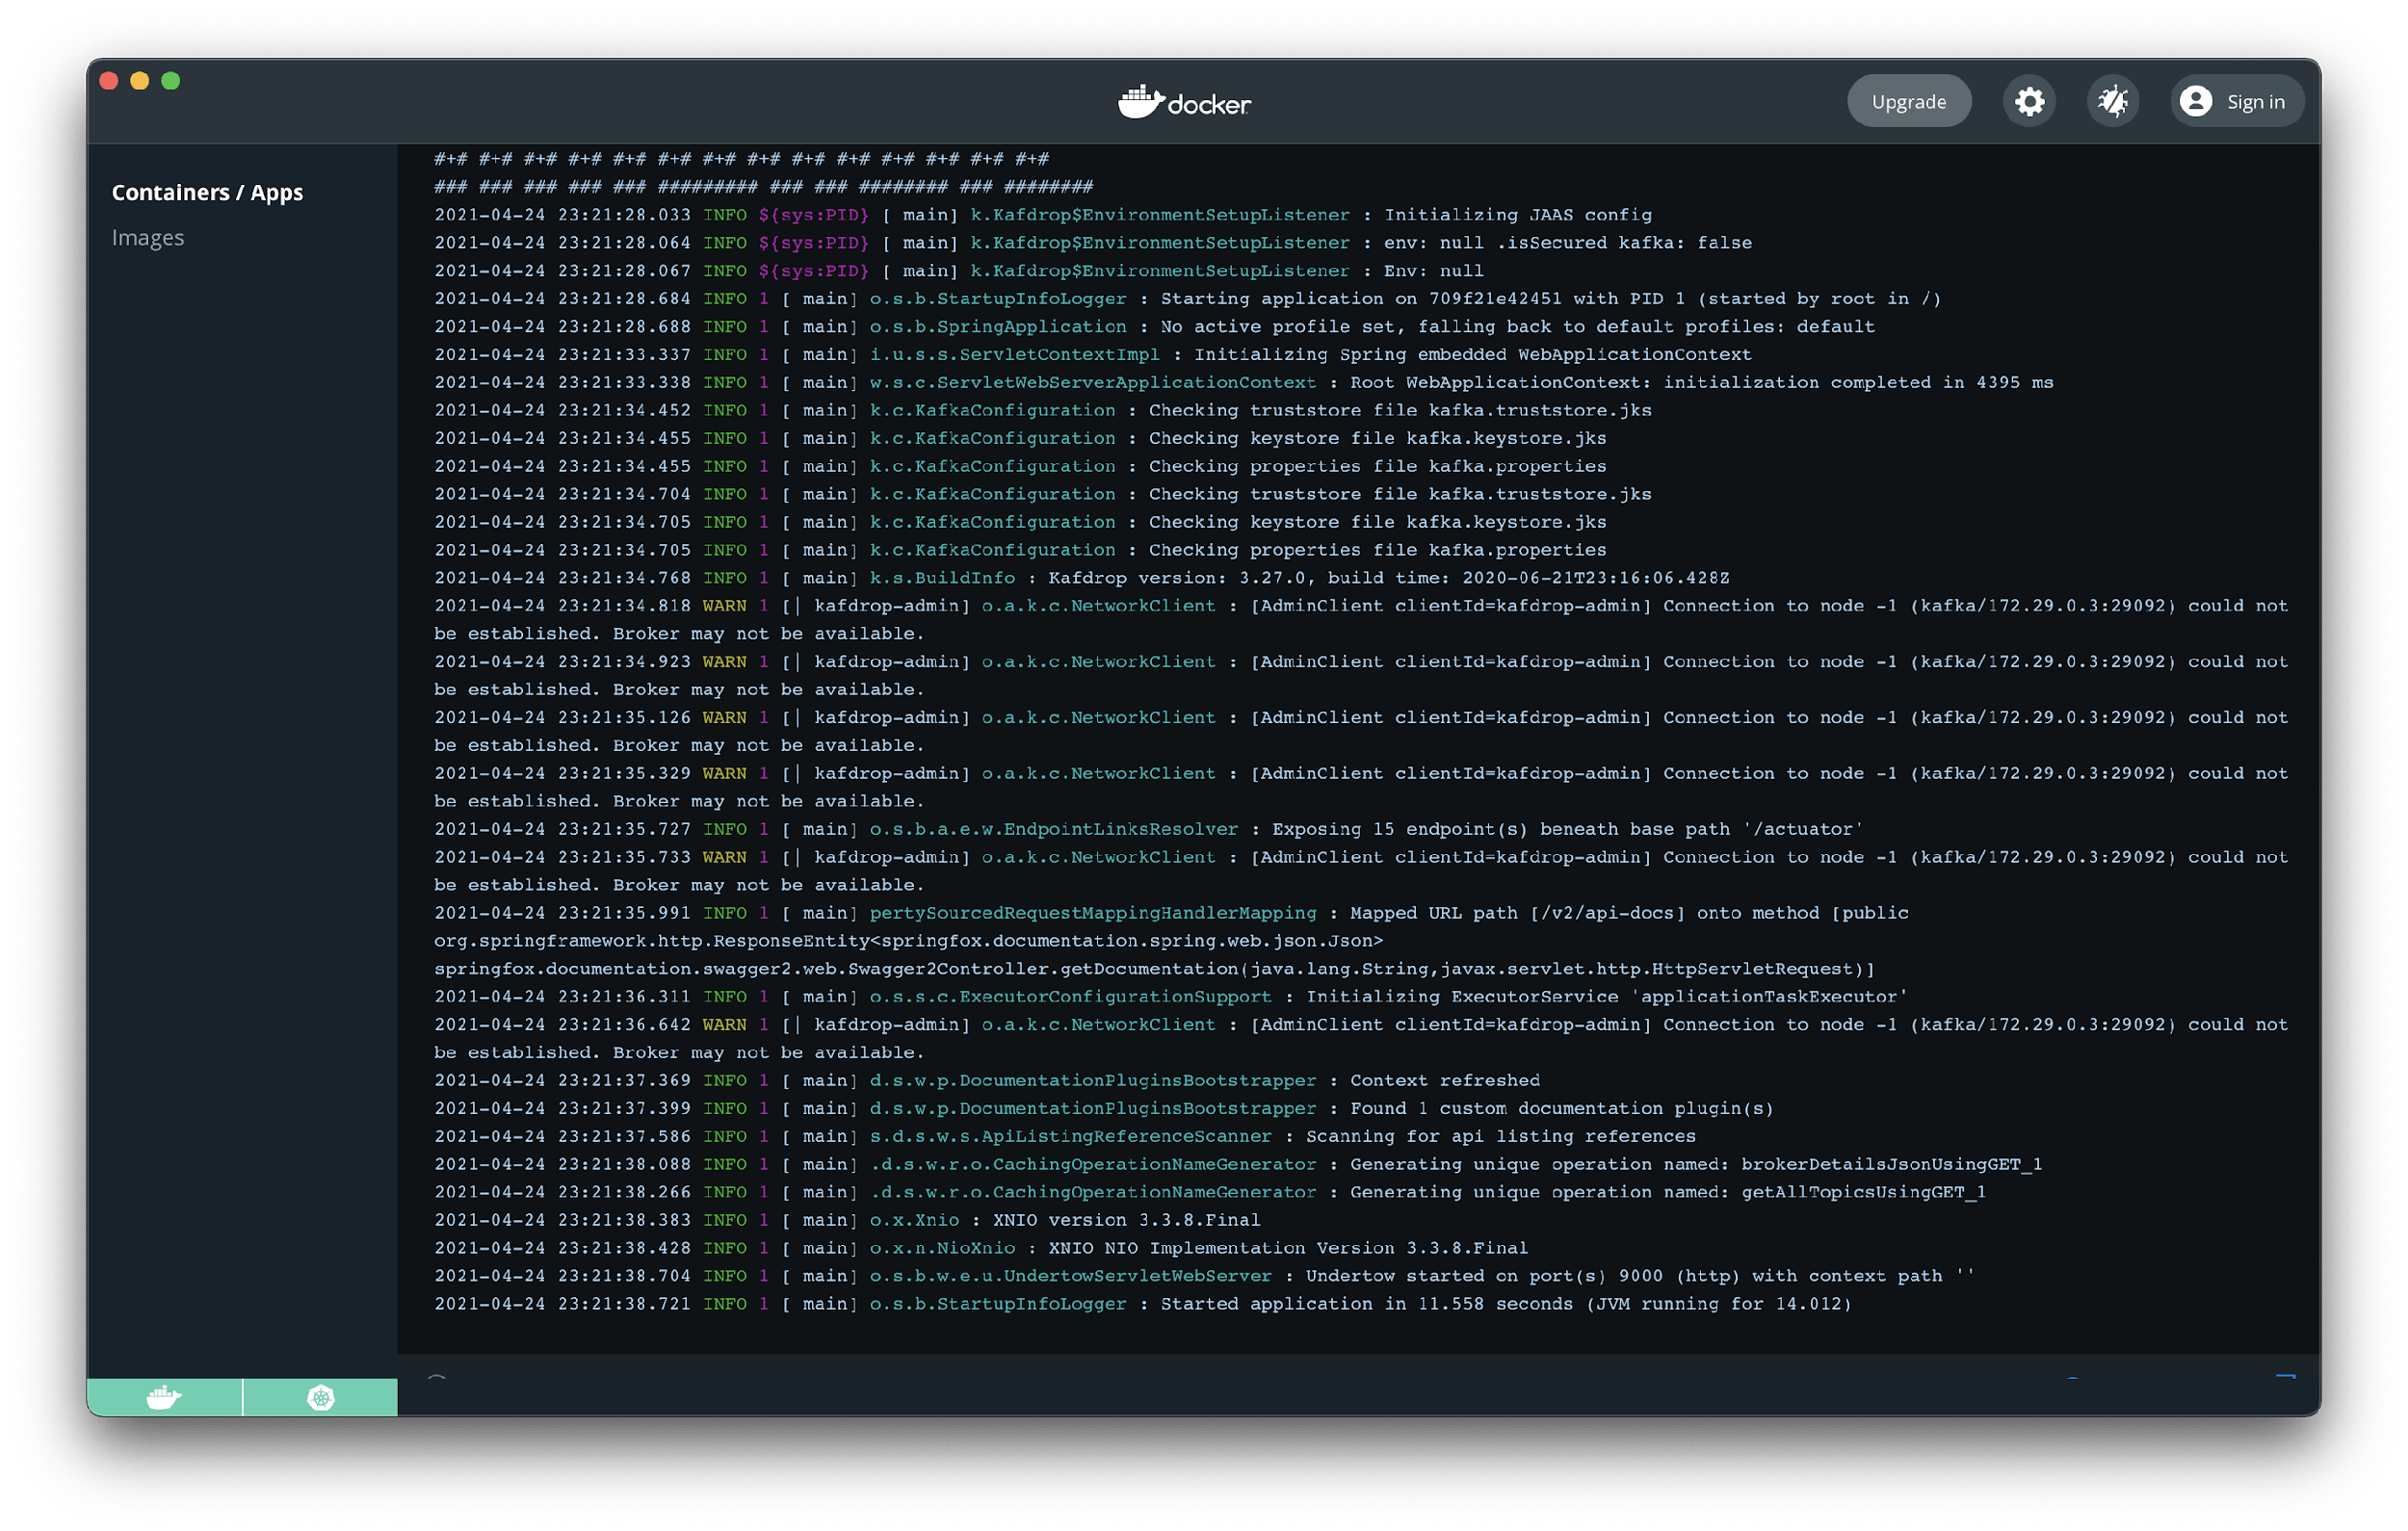
Task: Maximize window with the green button
Action: click(171, 81)
